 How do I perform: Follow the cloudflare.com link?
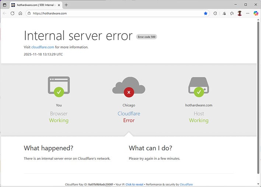(x=43, y=47)
